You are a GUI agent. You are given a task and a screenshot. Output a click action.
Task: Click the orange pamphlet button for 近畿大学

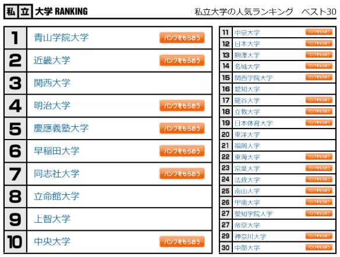pyautogui.click(x=182, y=60)
